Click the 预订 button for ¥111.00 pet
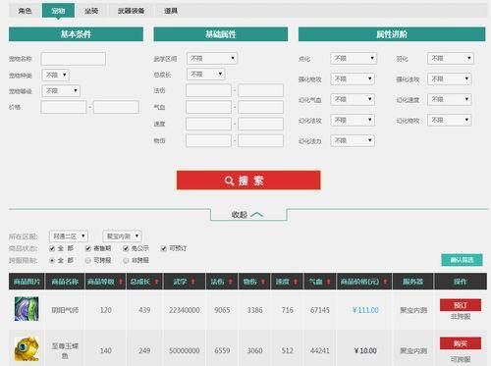This screenshot has width=491, height=366. (461, 305)
